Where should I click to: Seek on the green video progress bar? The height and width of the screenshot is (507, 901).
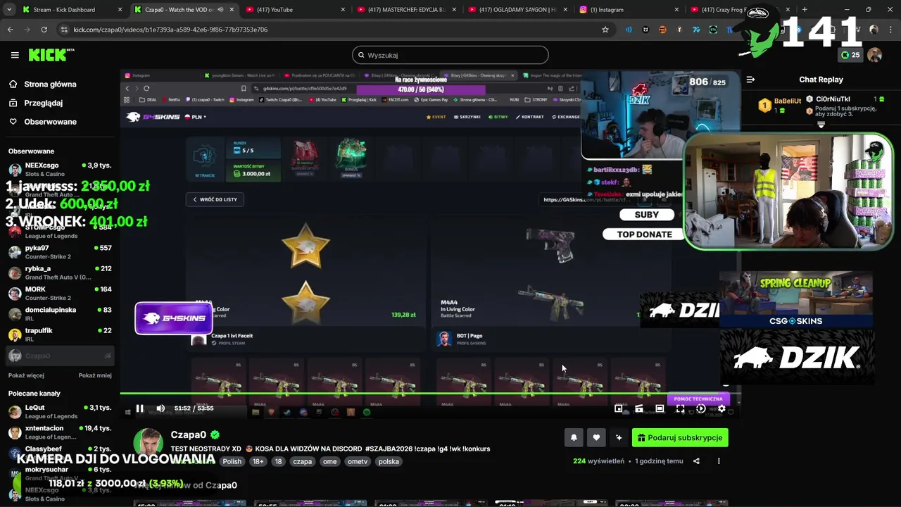pos(429,394)
